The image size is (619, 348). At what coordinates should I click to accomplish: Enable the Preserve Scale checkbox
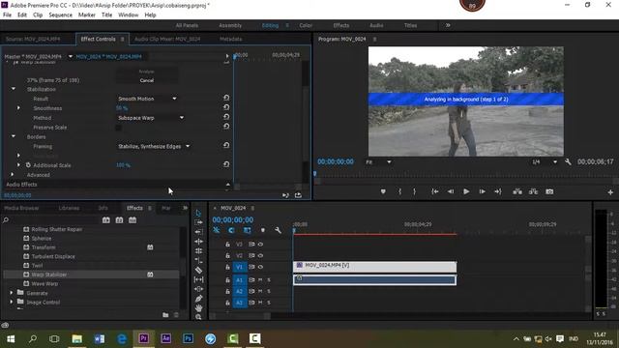[x=118, y=128]
